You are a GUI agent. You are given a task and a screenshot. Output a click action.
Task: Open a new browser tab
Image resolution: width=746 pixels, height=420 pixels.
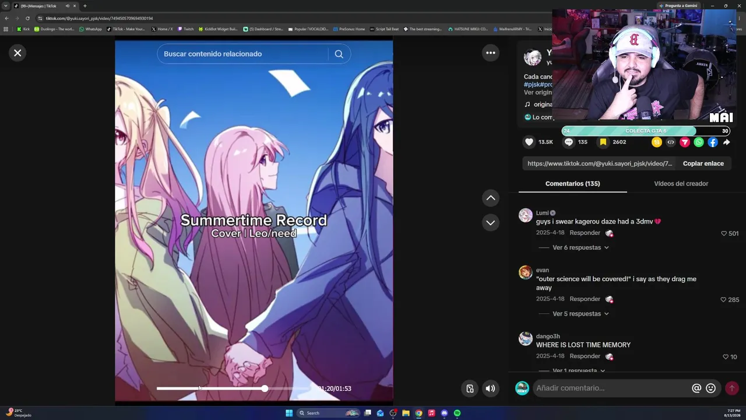pyautogui.click(x=85, y=6)
